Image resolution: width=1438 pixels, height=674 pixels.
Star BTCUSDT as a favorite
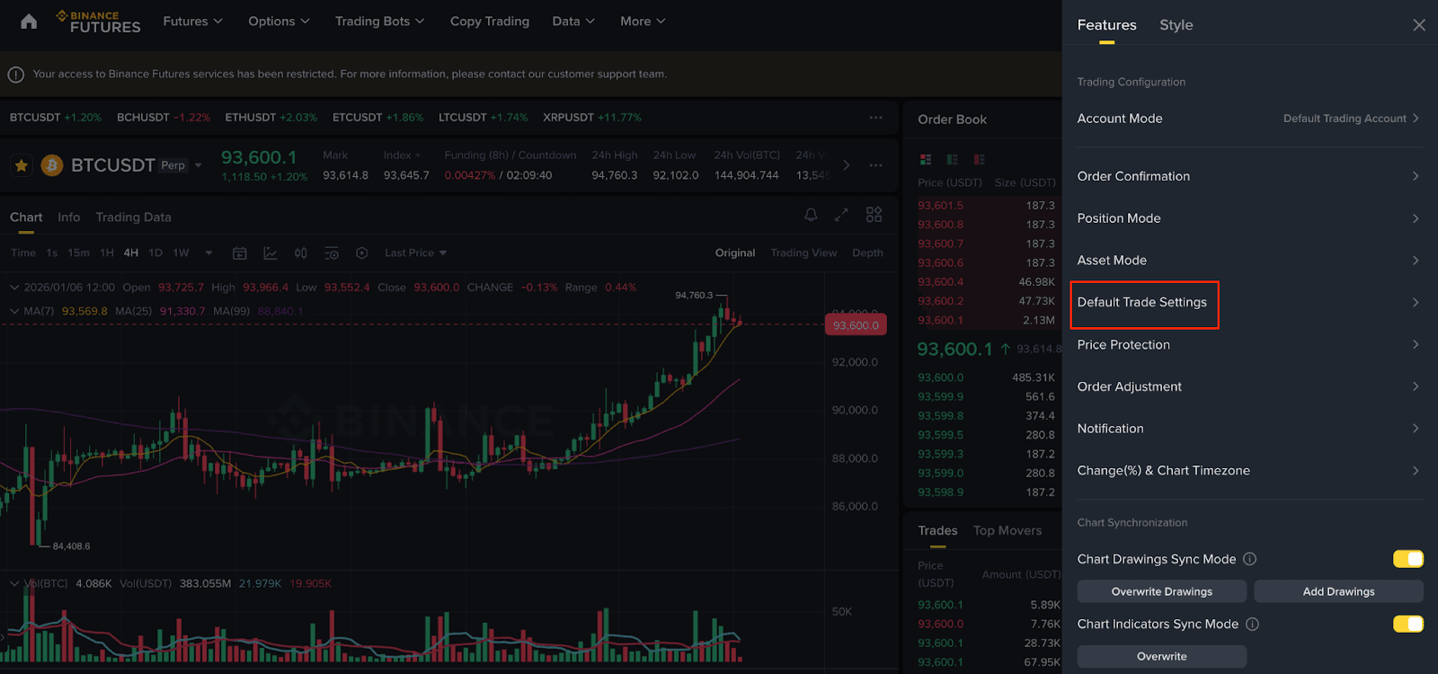tap(22, 165)
